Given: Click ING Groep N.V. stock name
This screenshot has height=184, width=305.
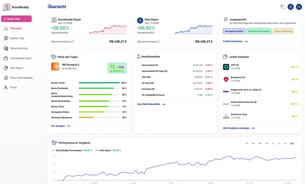Looking at the screenshot, I should (71, 65).
